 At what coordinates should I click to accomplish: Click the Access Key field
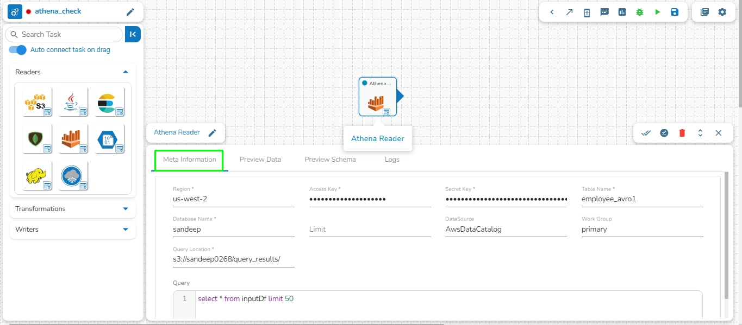(370, 199)
